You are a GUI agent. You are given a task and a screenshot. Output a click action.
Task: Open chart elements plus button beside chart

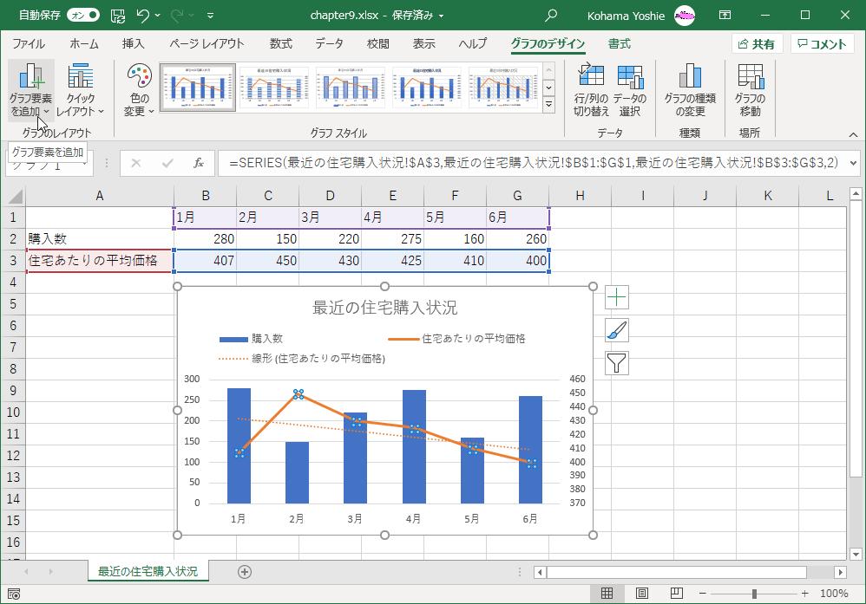point(616,297)
